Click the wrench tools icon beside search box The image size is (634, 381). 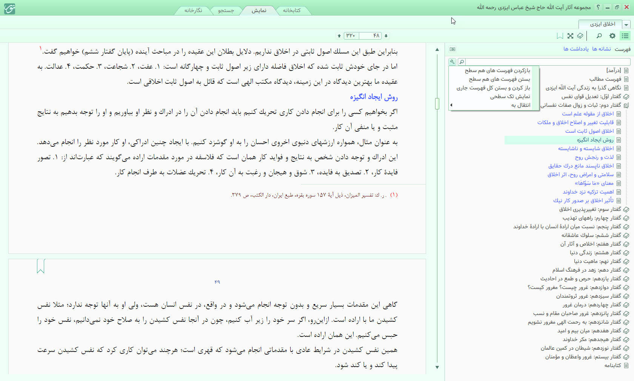[x=452, y=62]
